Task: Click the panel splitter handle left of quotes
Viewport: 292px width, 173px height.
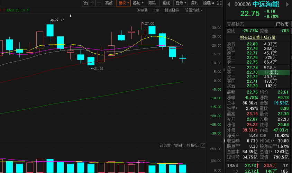Action: [x=224, y=70]
